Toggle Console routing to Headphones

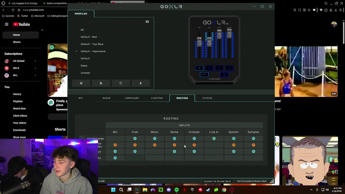tap(194, 138)
